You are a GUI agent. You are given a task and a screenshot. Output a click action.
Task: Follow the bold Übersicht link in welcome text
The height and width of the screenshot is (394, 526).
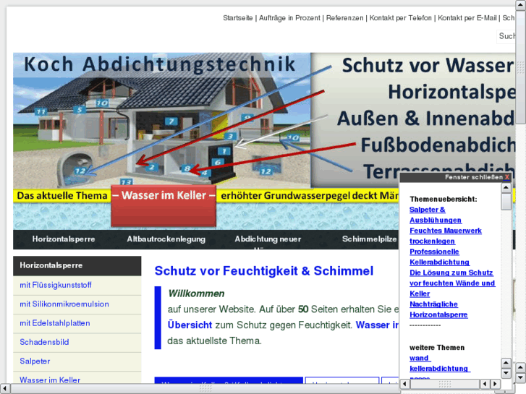click(x=190, y=325)
